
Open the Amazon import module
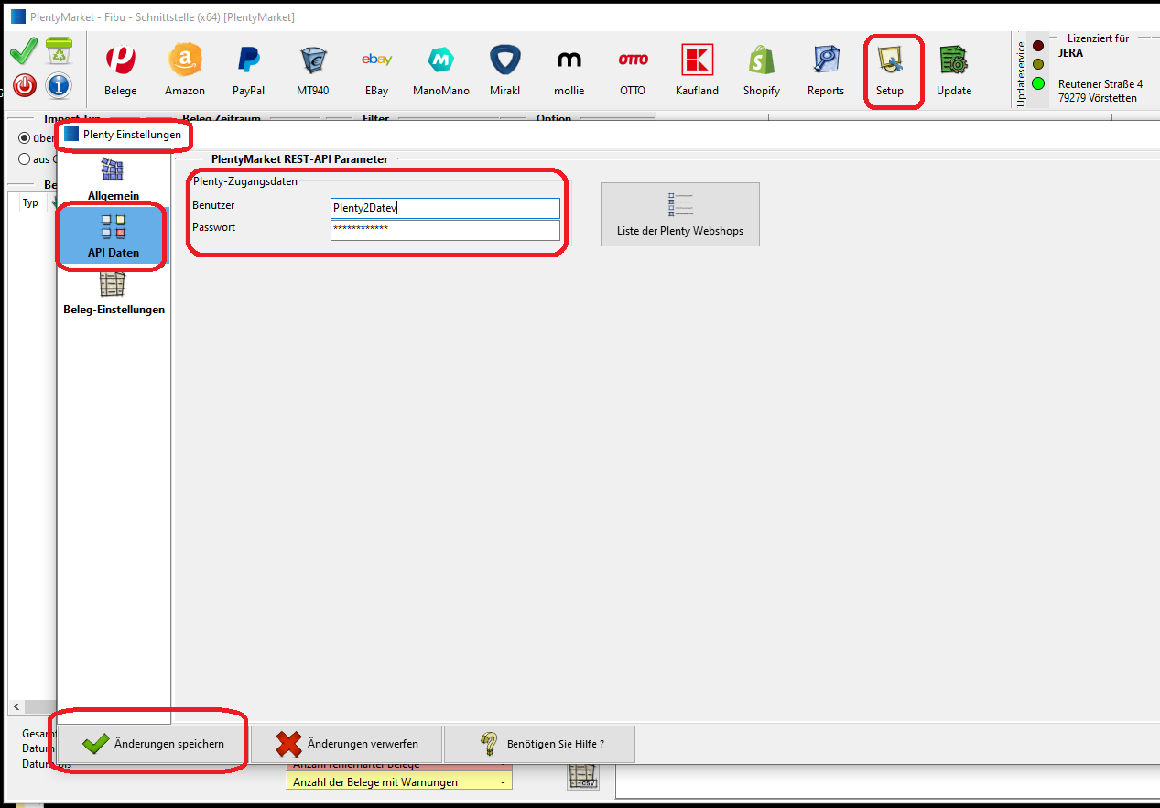pos(185,70)
